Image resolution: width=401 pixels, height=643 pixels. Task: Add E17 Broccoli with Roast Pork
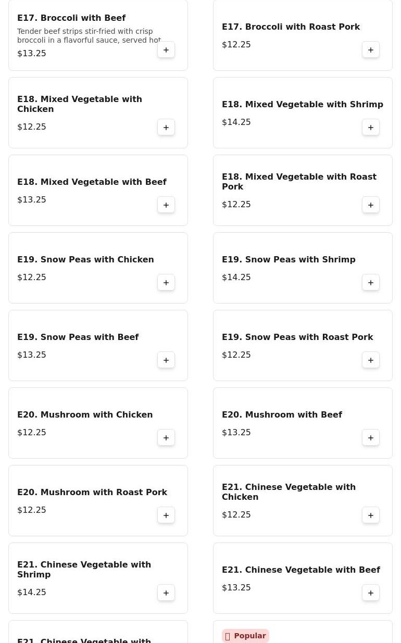click(x=371, y=50)
